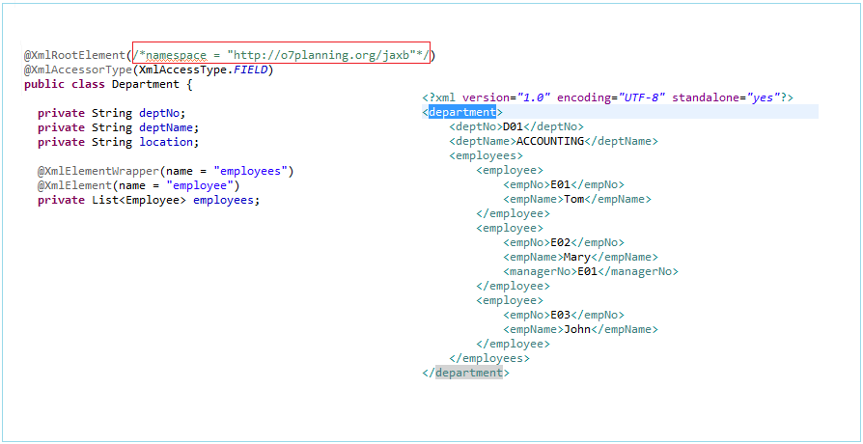
Task: Click the Mary empName value
Action: (577, 257)
